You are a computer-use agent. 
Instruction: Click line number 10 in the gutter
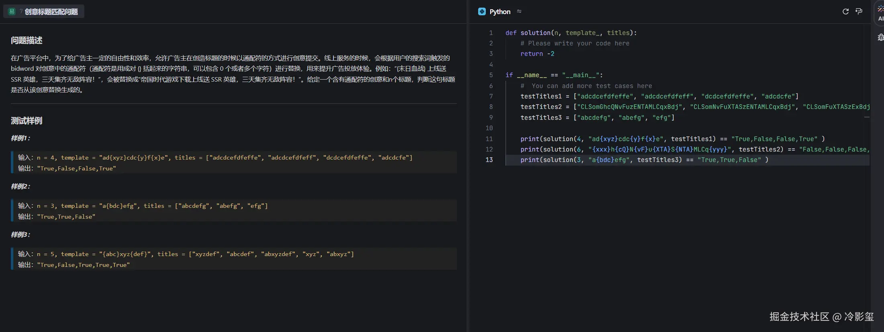489,128
